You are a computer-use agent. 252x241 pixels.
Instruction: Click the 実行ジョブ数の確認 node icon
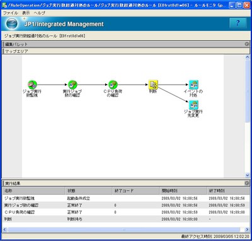[72, 85]
